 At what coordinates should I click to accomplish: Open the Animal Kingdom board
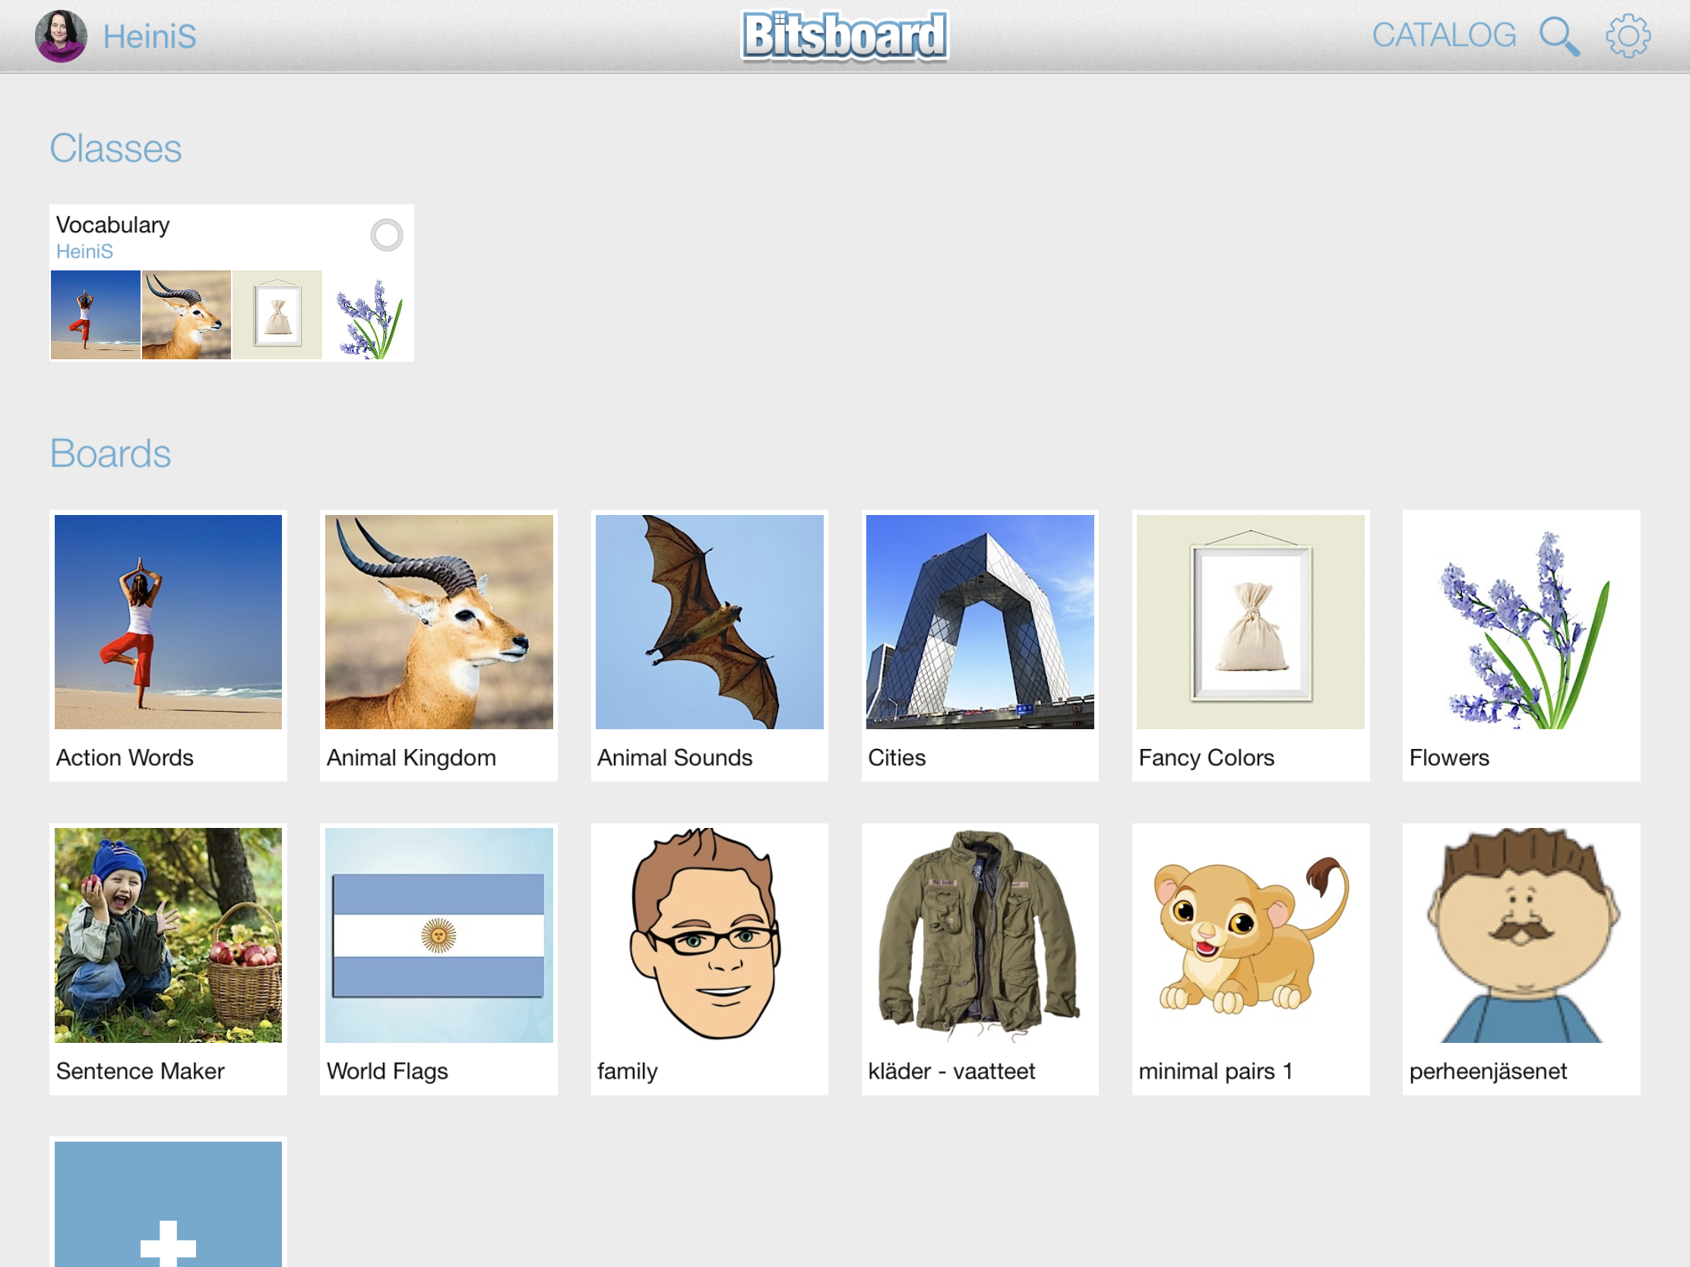tap(438, 646)
